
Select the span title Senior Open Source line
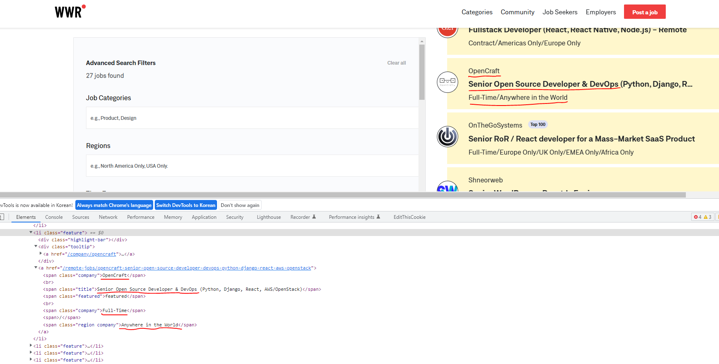182,289
